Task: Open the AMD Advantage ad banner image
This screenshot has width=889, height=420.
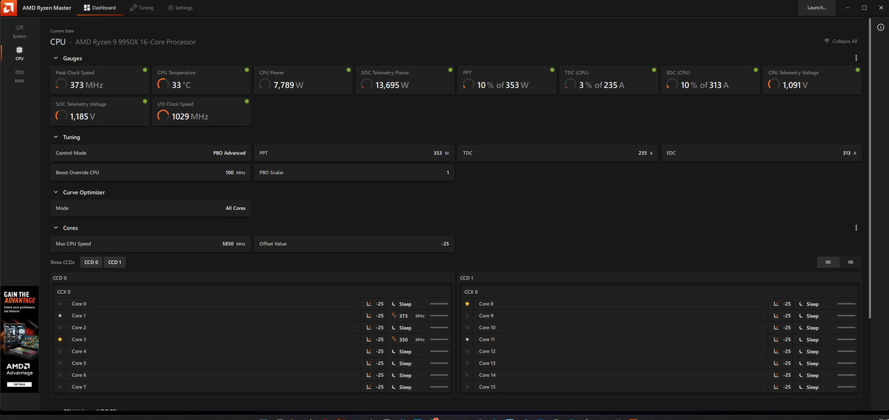Action: [x=19, y=340]
